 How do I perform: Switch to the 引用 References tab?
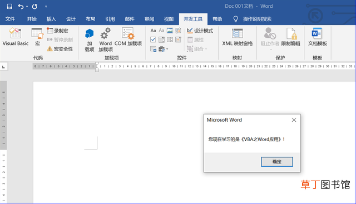(x=110, y=19)
